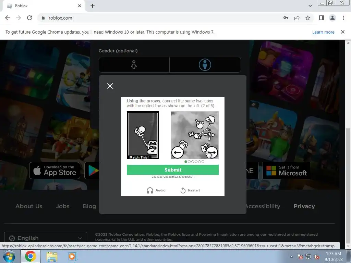The height and width of the screenshot is (263, 351).
Task: Download on the App Store badge
Action: click(55, 171)
